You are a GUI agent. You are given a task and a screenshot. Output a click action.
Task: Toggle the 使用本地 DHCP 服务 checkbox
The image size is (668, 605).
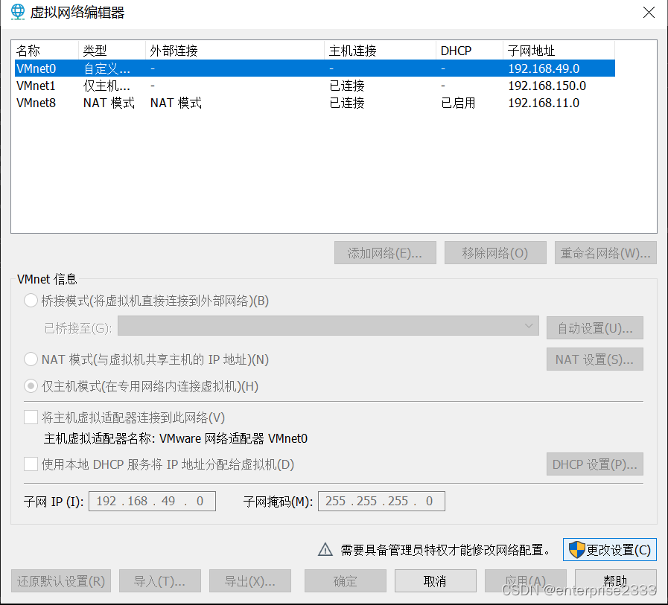coord(31,464)
